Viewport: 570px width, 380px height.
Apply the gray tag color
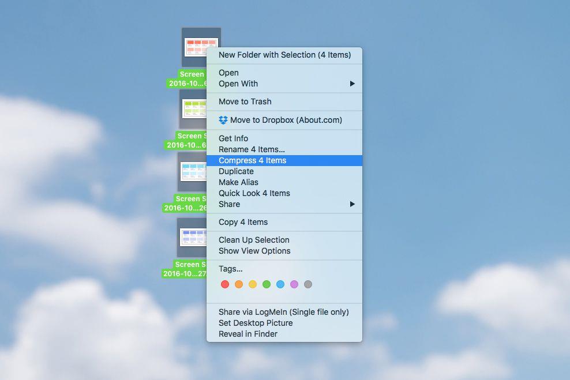[x=308, y=284]
